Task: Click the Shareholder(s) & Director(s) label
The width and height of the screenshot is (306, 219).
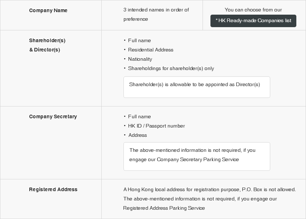Action: click(x=47, y=45)
